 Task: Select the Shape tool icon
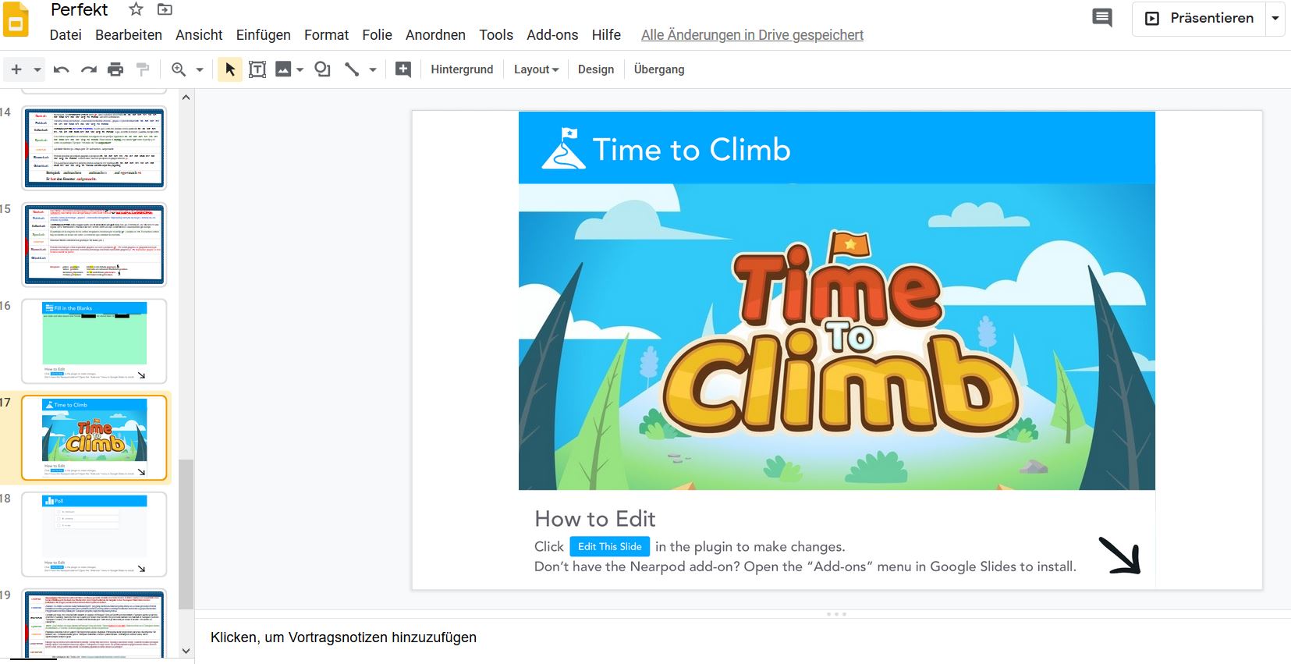point(322,69)
